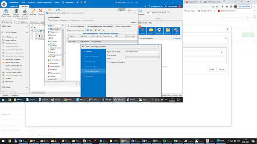Viewport: 257px width, 144px height.
Task: Open the Прочее оборудование tab
Action: [123, 26]
